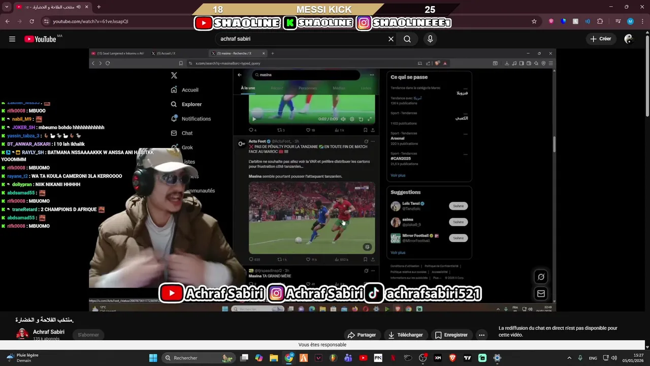Open the pink shield extension
The height and width of the screenshot is (366, 650).
(x=551, y=21)
